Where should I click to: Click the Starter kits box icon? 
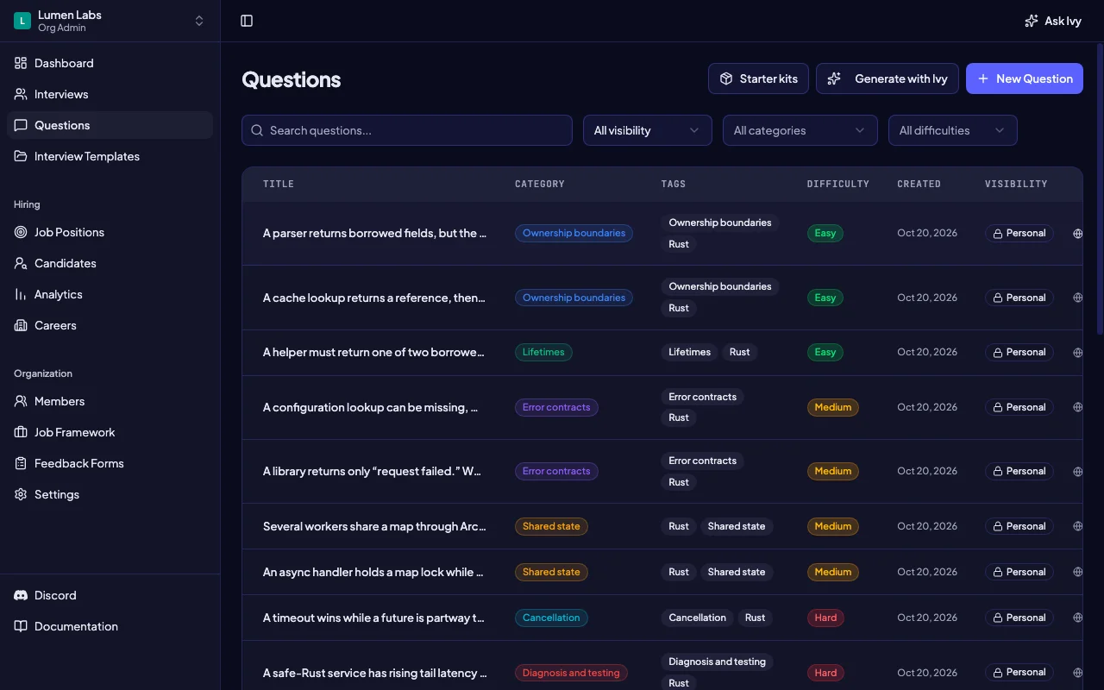coord(726,78)
